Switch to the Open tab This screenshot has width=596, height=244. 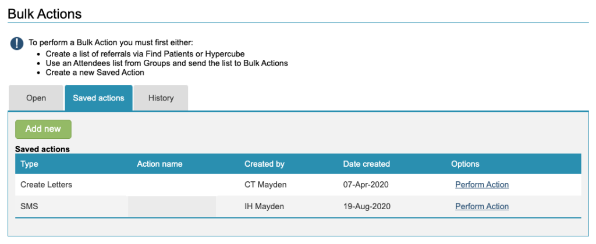click(x=36, y=98)
